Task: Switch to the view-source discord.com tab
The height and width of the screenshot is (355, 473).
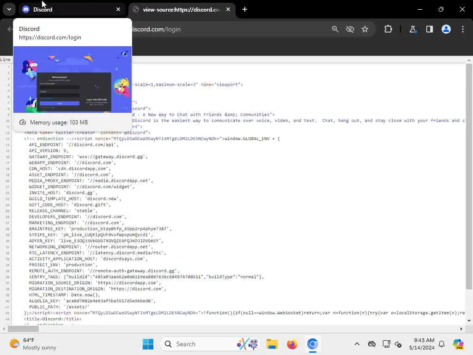Action: [x=181, y=9]
